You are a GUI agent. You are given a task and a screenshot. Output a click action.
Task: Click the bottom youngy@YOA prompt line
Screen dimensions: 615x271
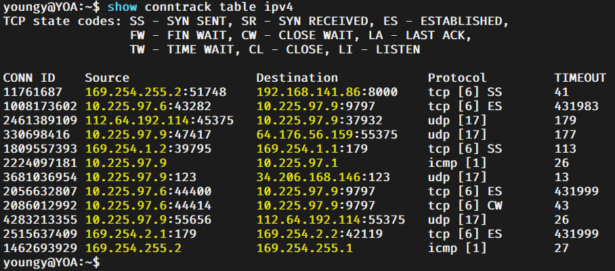click(x=51, y=262)
